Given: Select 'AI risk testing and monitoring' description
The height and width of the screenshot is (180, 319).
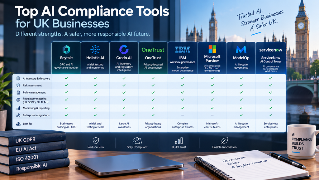Looking at the screenshot, I should click(95, 66).
